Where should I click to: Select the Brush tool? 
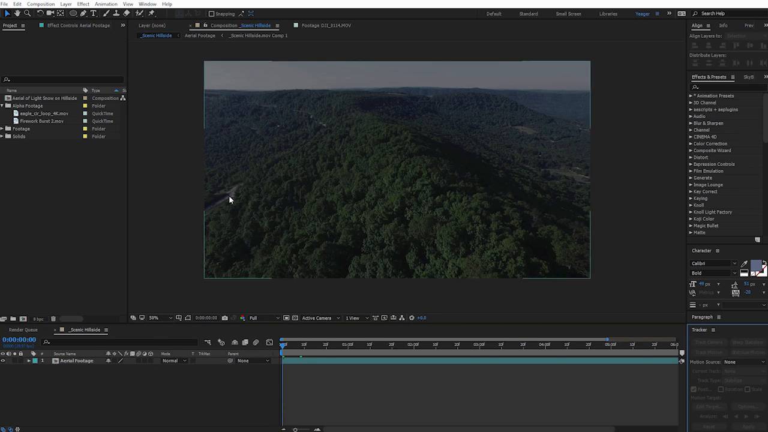coord(106,13)
